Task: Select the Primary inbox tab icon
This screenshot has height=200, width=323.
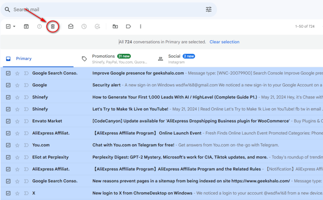Action: [x=8, y=59]
